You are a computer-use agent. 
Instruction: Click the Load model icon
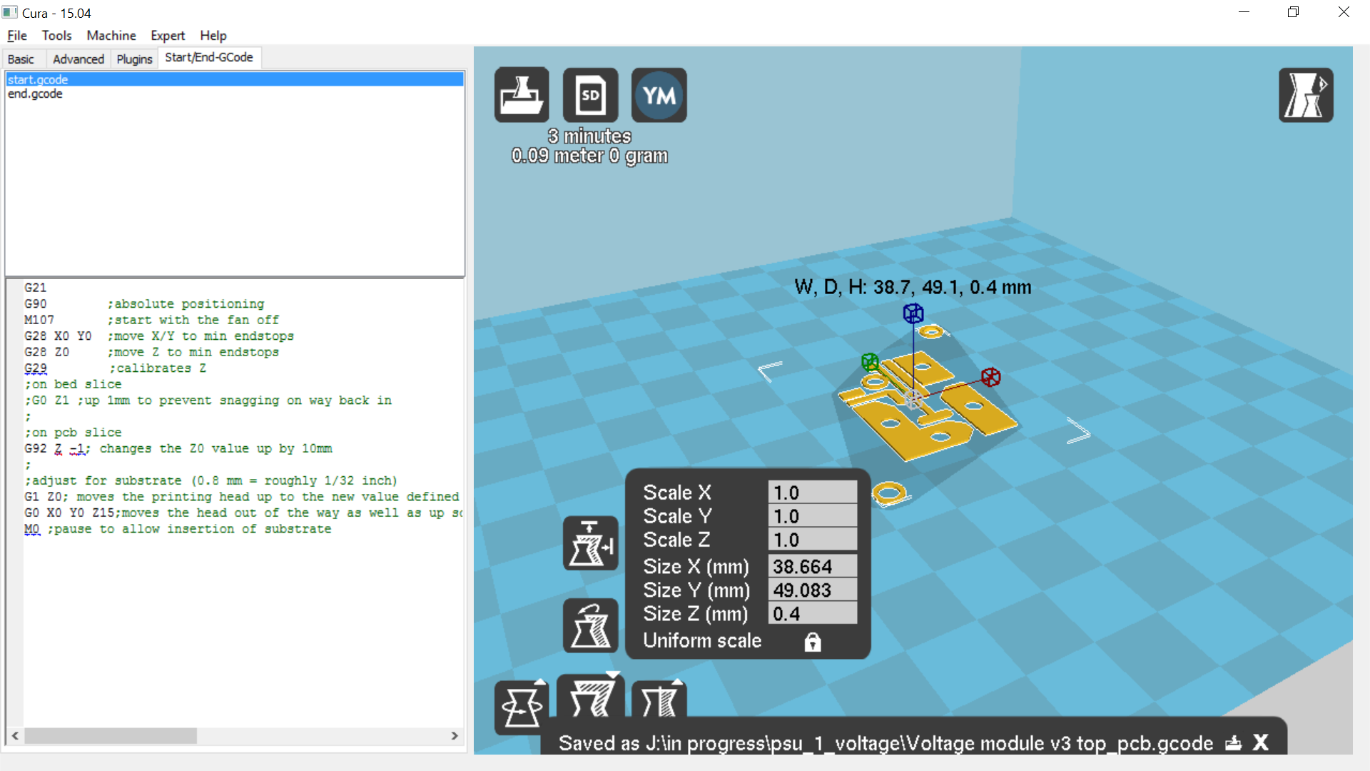[522, 94]
